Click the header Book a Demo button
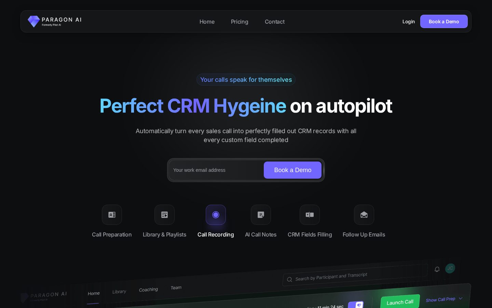Screen dimensions: 492x308 [x=444, y=22]
